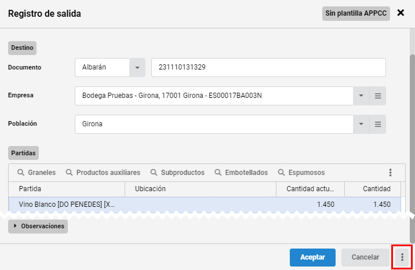This screenshot has width=415, height=270.
Task: Open the list menu icon beside Empresa
Action: tap(378, 96)
